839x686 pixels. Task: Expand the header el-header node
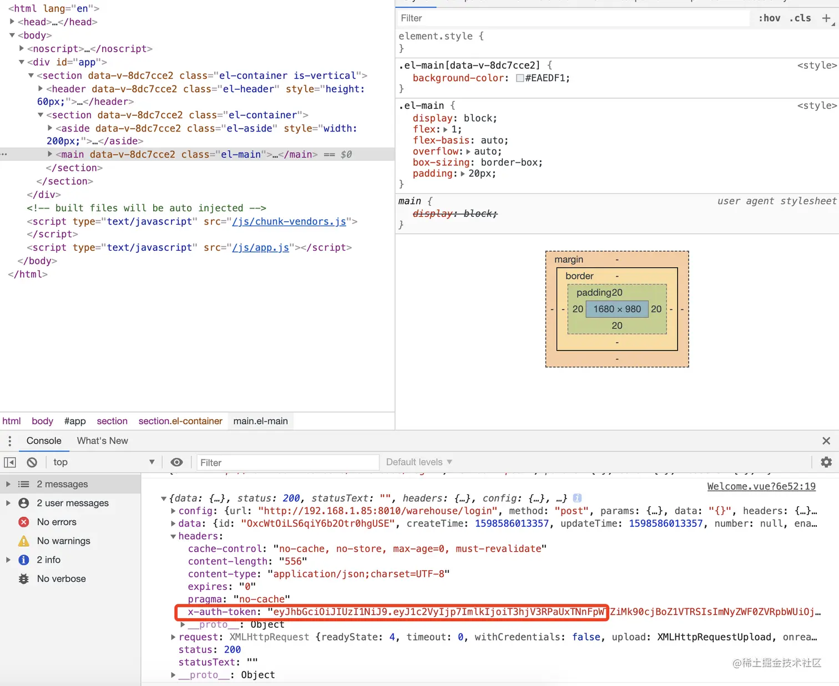tap(41, 88)
